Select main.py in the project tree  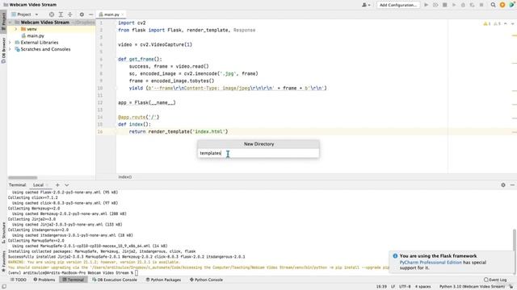pyautogui.click(x=36, y=35)
